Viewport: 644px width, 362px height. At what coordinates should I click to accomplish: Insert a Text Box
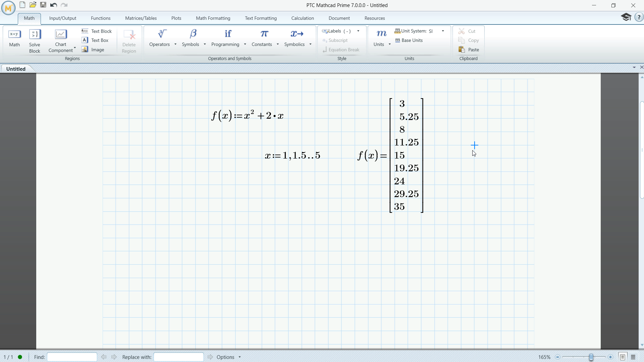click(95, 40)
